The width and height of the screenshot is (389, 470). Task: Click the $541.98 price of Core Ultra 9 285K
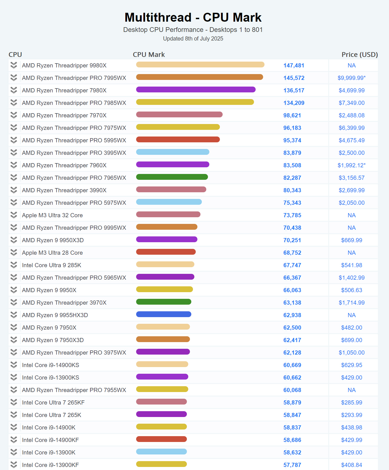pyautogui.click(x=351, y=265)
